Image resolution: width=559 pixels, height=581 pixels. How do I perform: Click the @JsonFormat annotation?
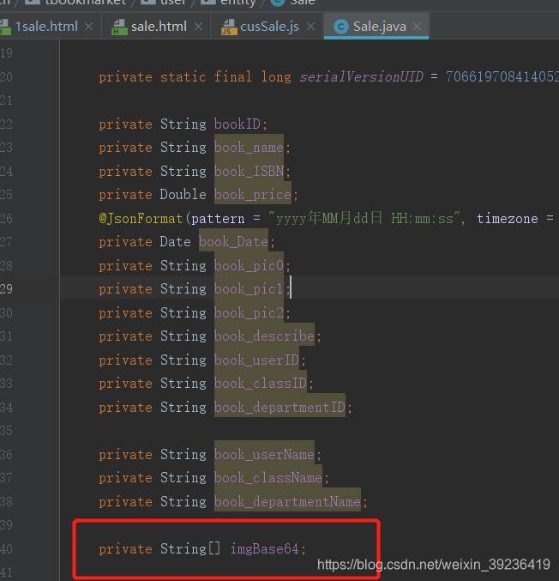point(141,218)
